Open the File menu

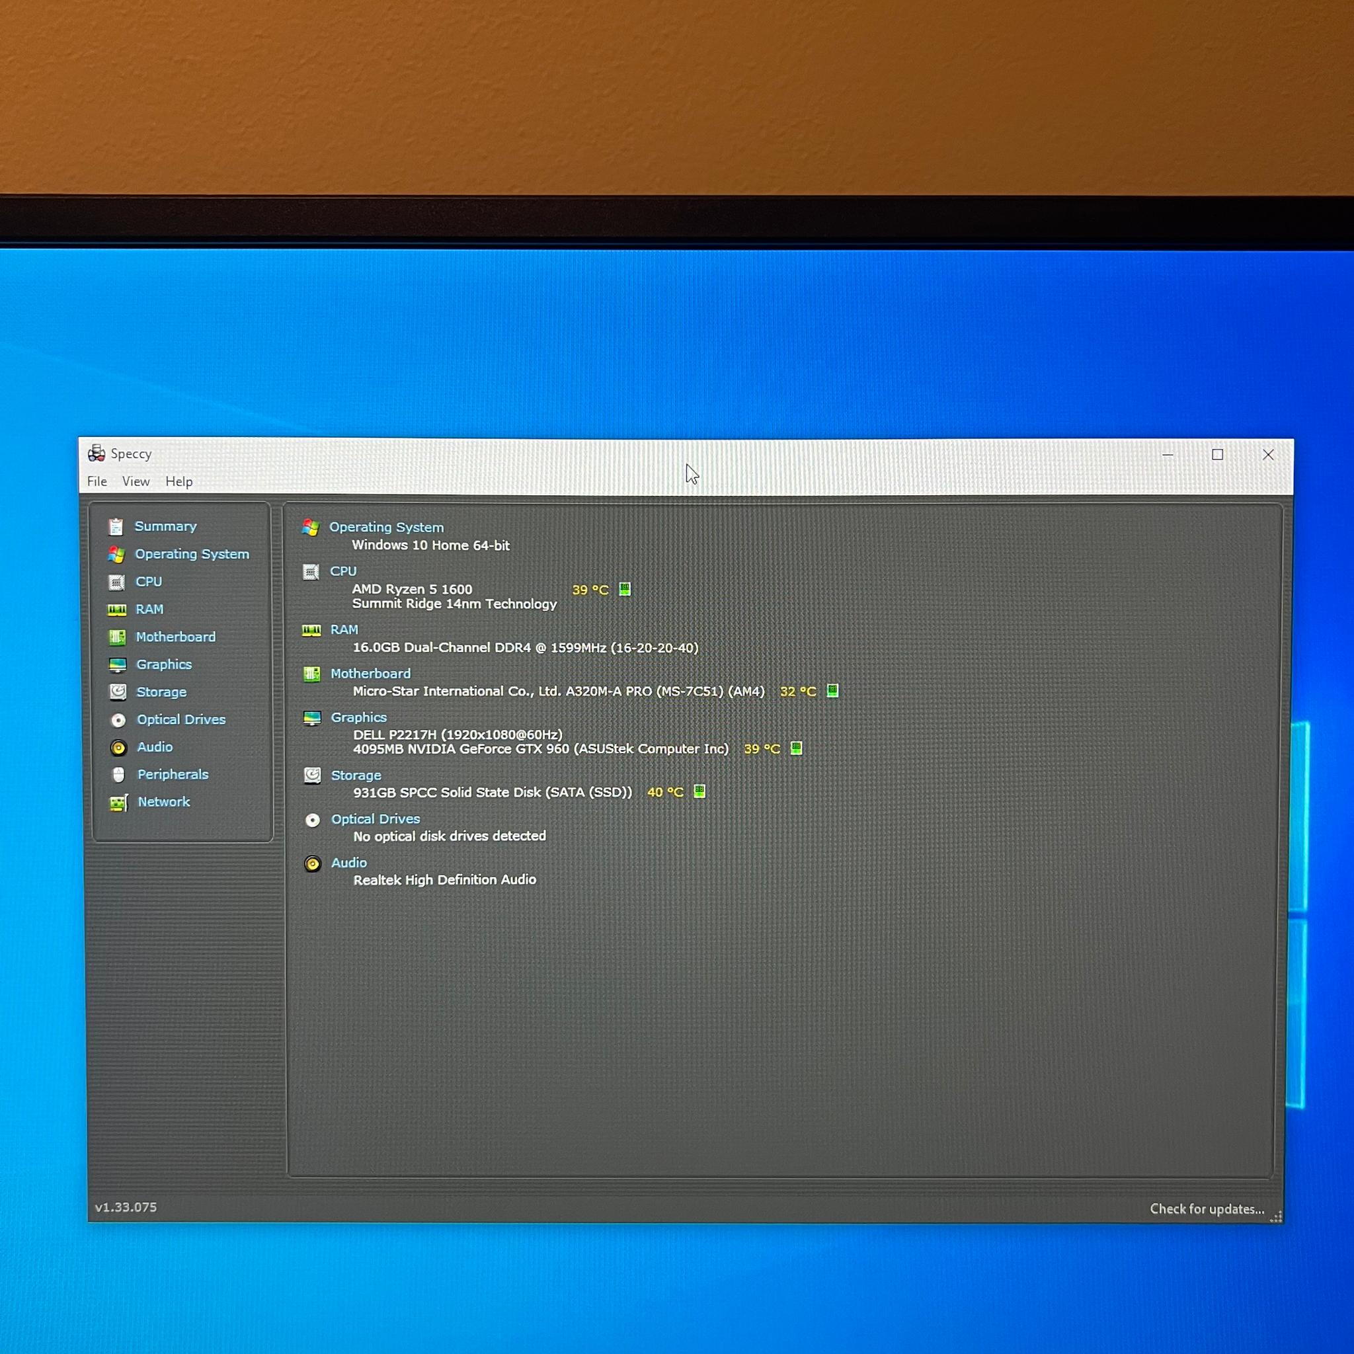tap(97, 481)
